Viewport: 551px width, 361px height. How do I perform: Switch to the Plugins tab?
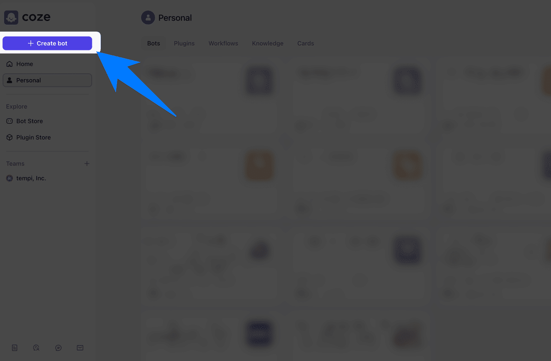[184, 44]
